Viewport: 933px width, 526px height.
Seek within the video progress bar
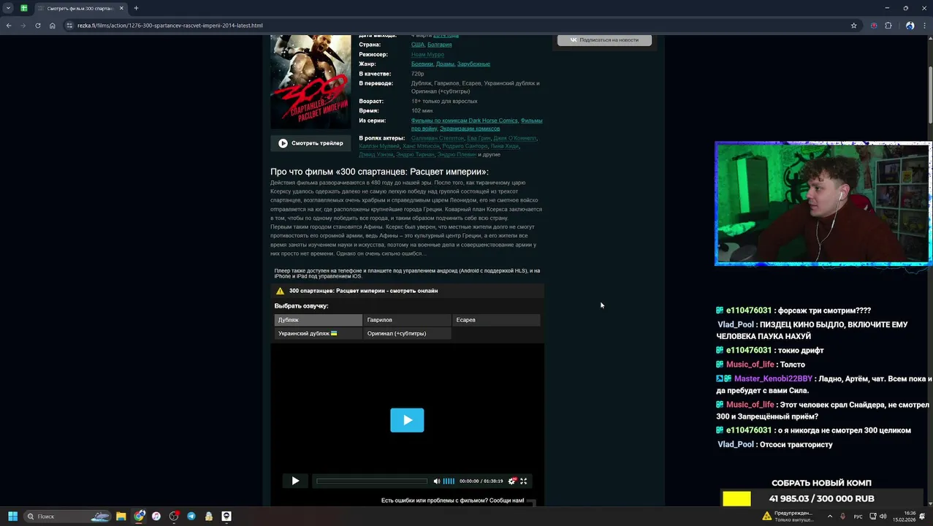tap(372, 481)
